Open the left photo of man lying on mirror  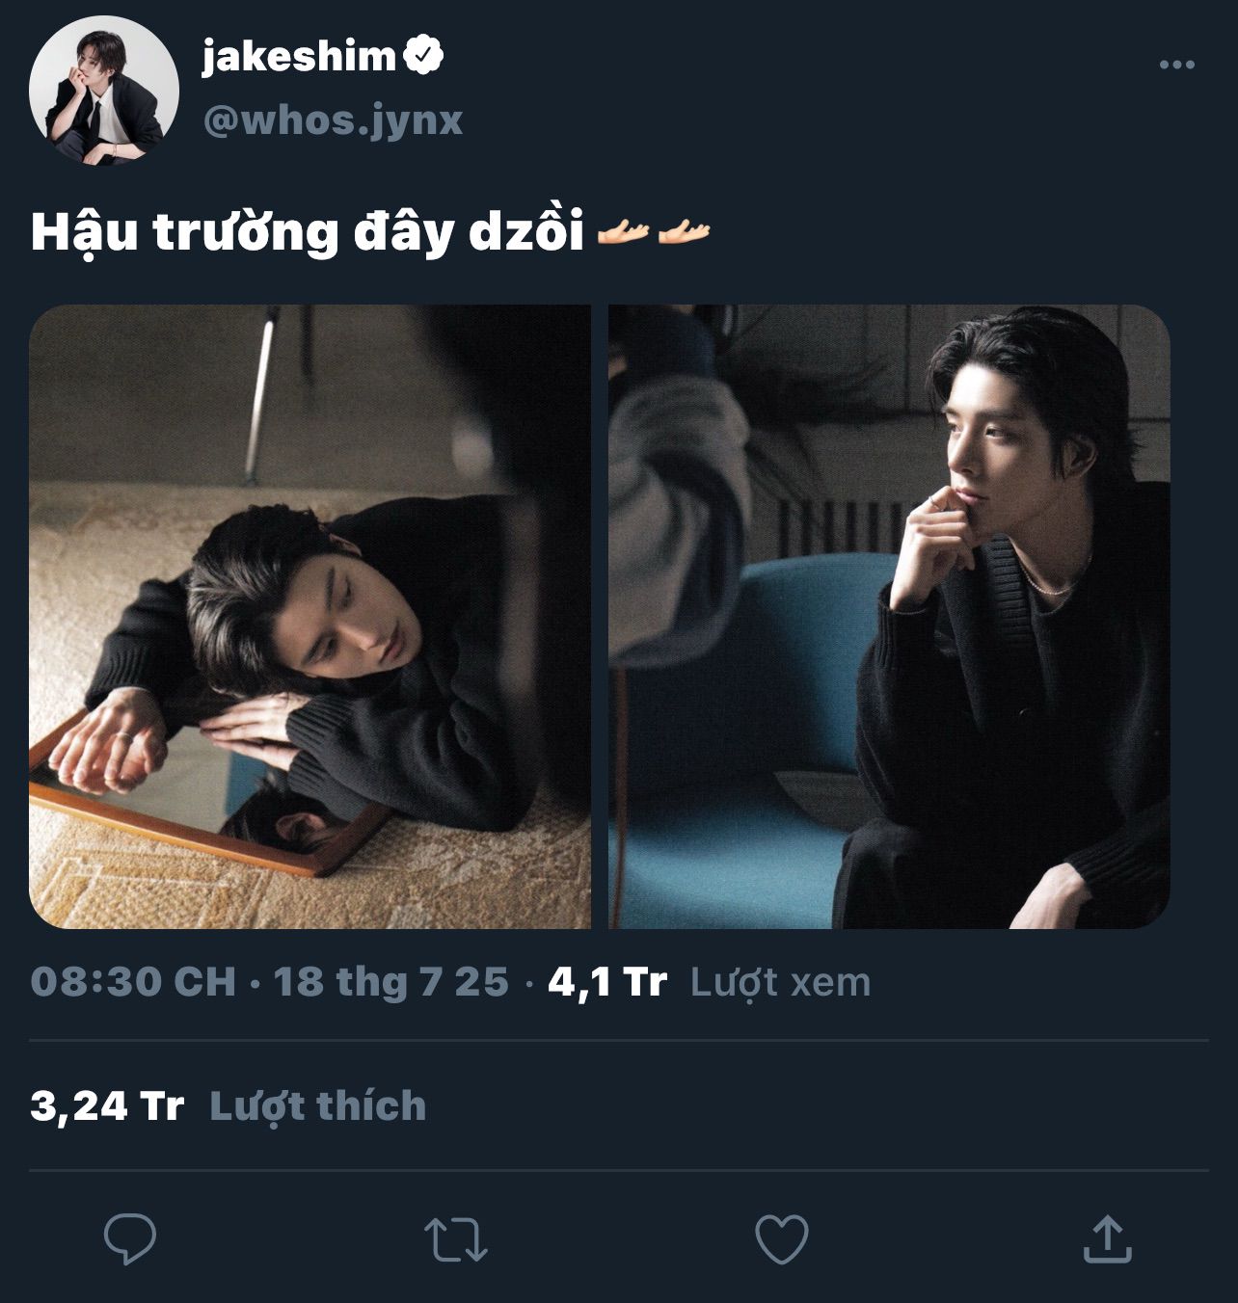[x=309, y=617]
